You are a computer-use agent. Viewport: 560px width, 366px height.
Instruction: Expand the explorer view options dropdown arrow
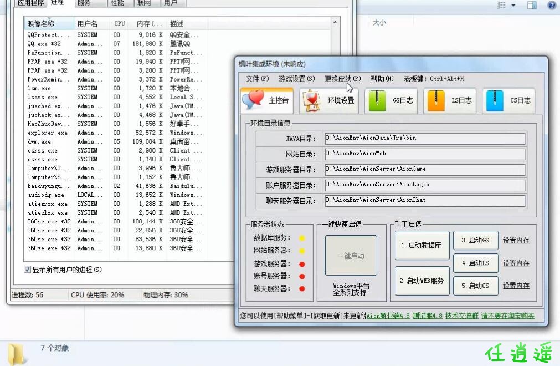pos(513,5)
